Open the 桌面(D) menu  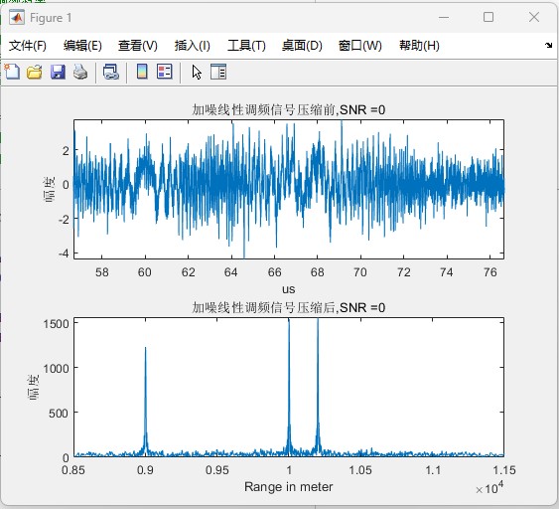[x=302, y=46]
